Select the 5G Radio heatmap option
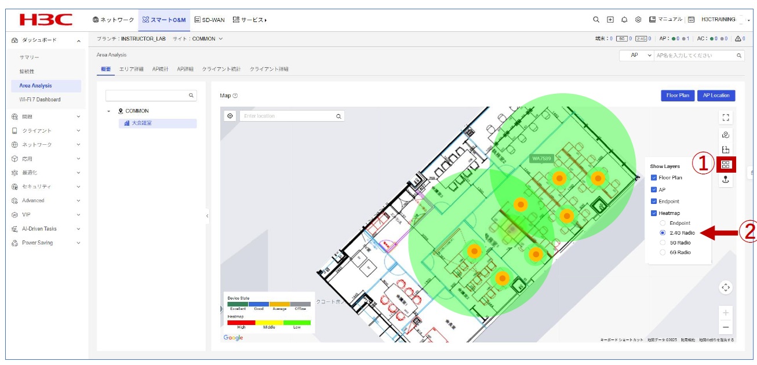The width and height of the screenshot is (757, 365). 663,243
